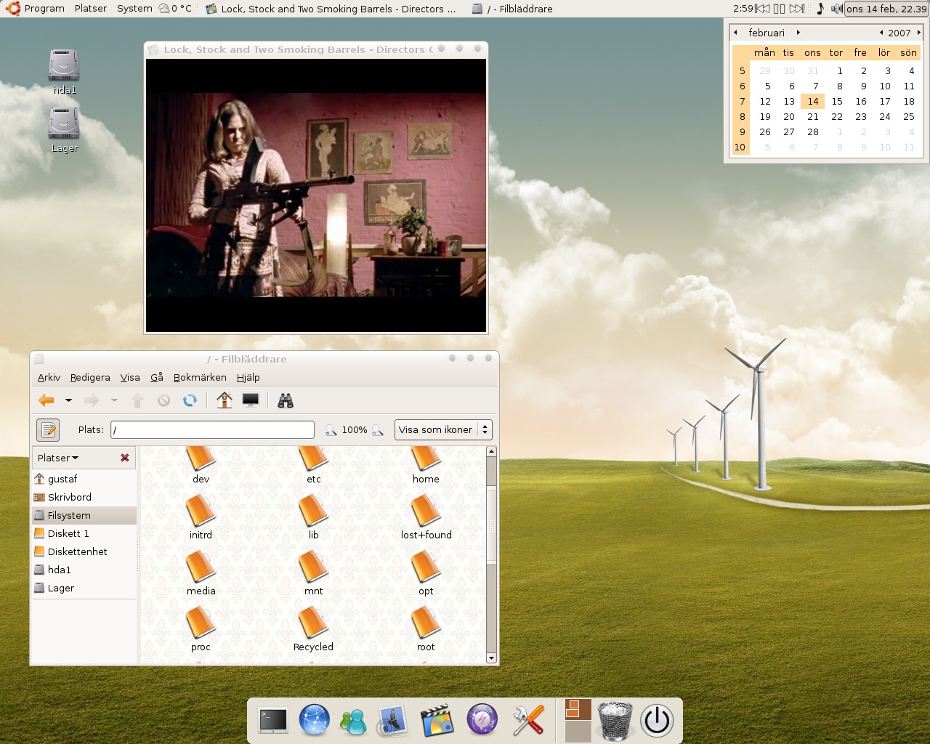The height and width of the screenshot is (744, 930).
Task: Toggle the text-based location bar button
Action: pos(48,430)
